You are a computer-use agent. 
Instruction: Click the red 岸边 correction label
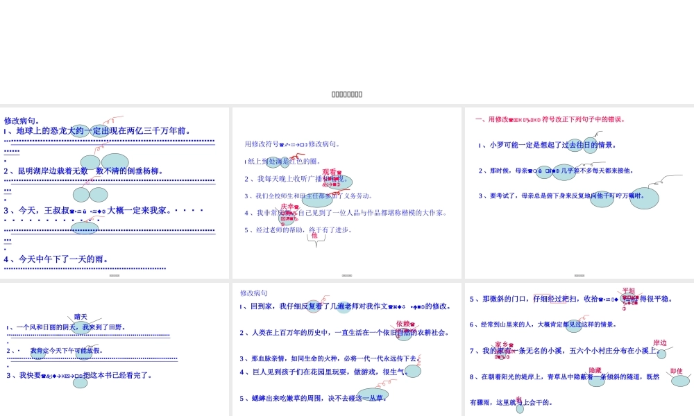[660, 343]
